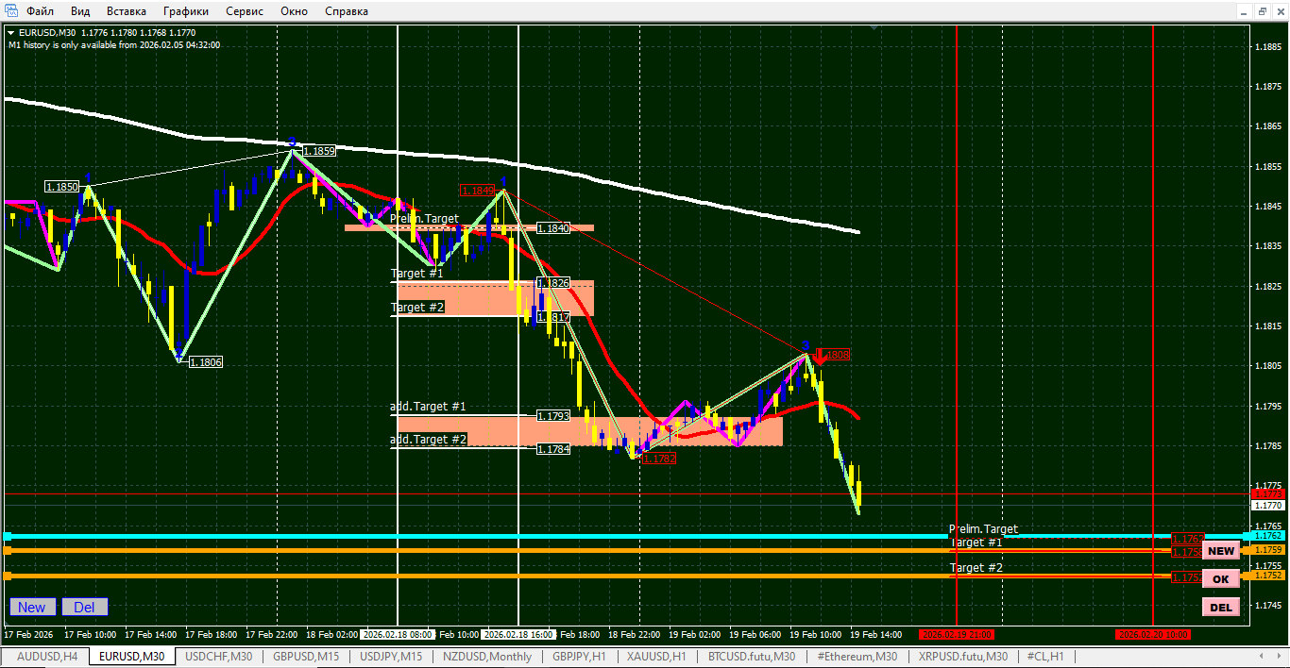
Task: Click the add.Target #2 label
Action: [429, 440]
